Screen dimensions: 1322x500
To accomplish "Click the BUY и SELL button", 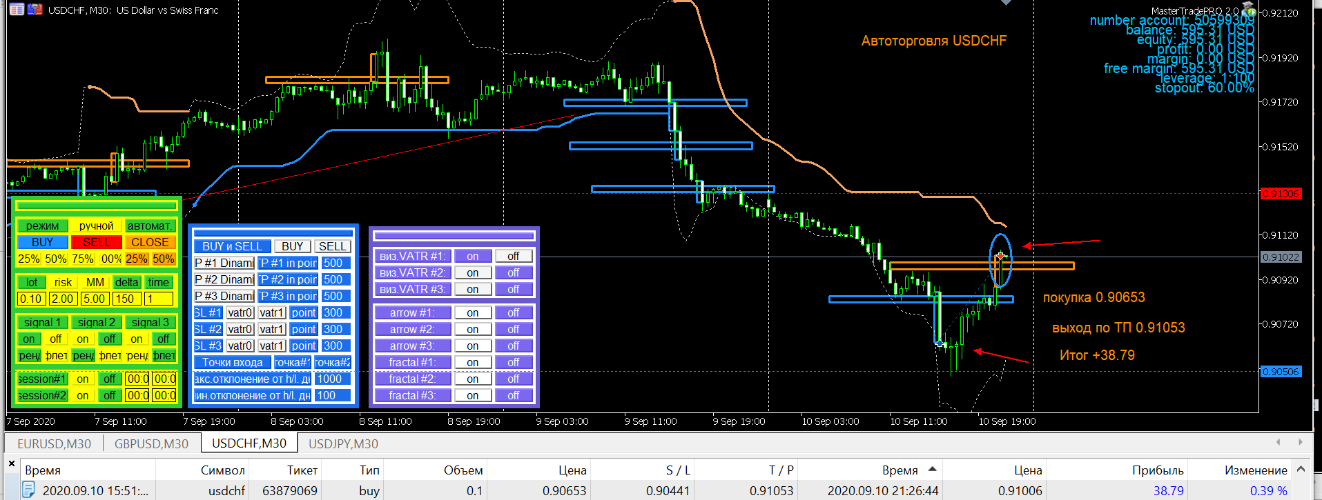I will (233, 246).
